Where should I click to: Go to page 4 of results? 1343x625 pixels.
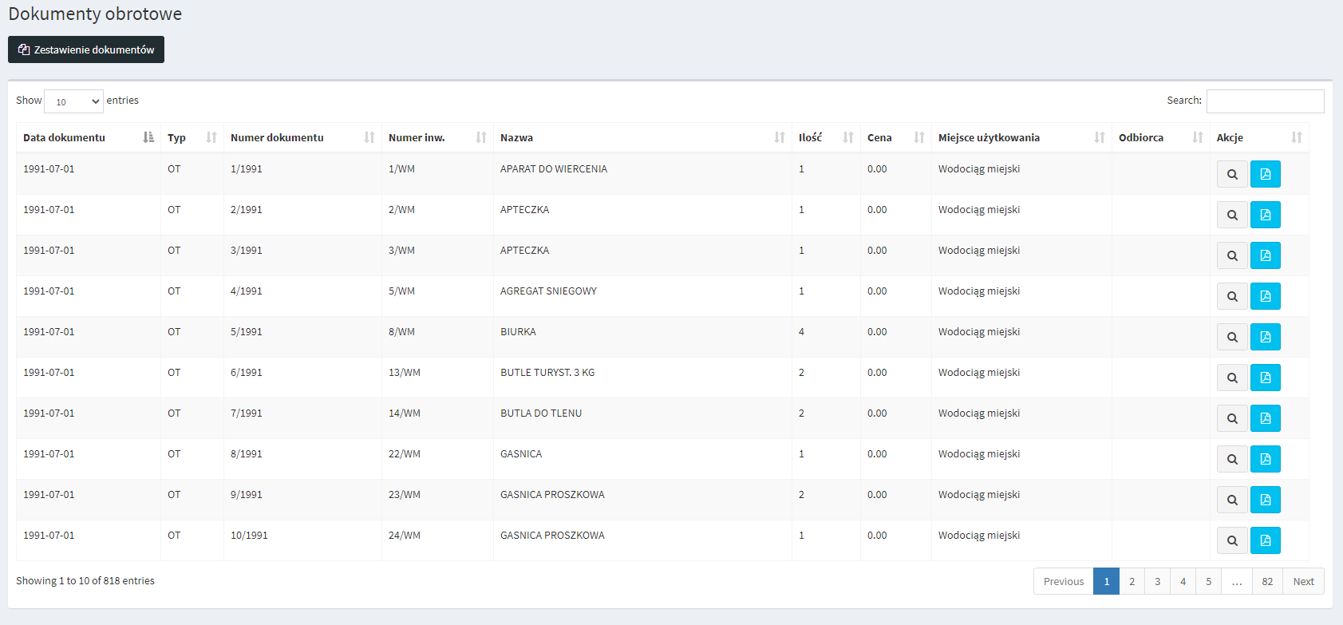coord(1183,581)
